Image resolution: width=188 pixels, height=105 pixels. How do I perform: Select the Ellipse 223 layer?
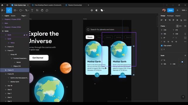[15, 66]
